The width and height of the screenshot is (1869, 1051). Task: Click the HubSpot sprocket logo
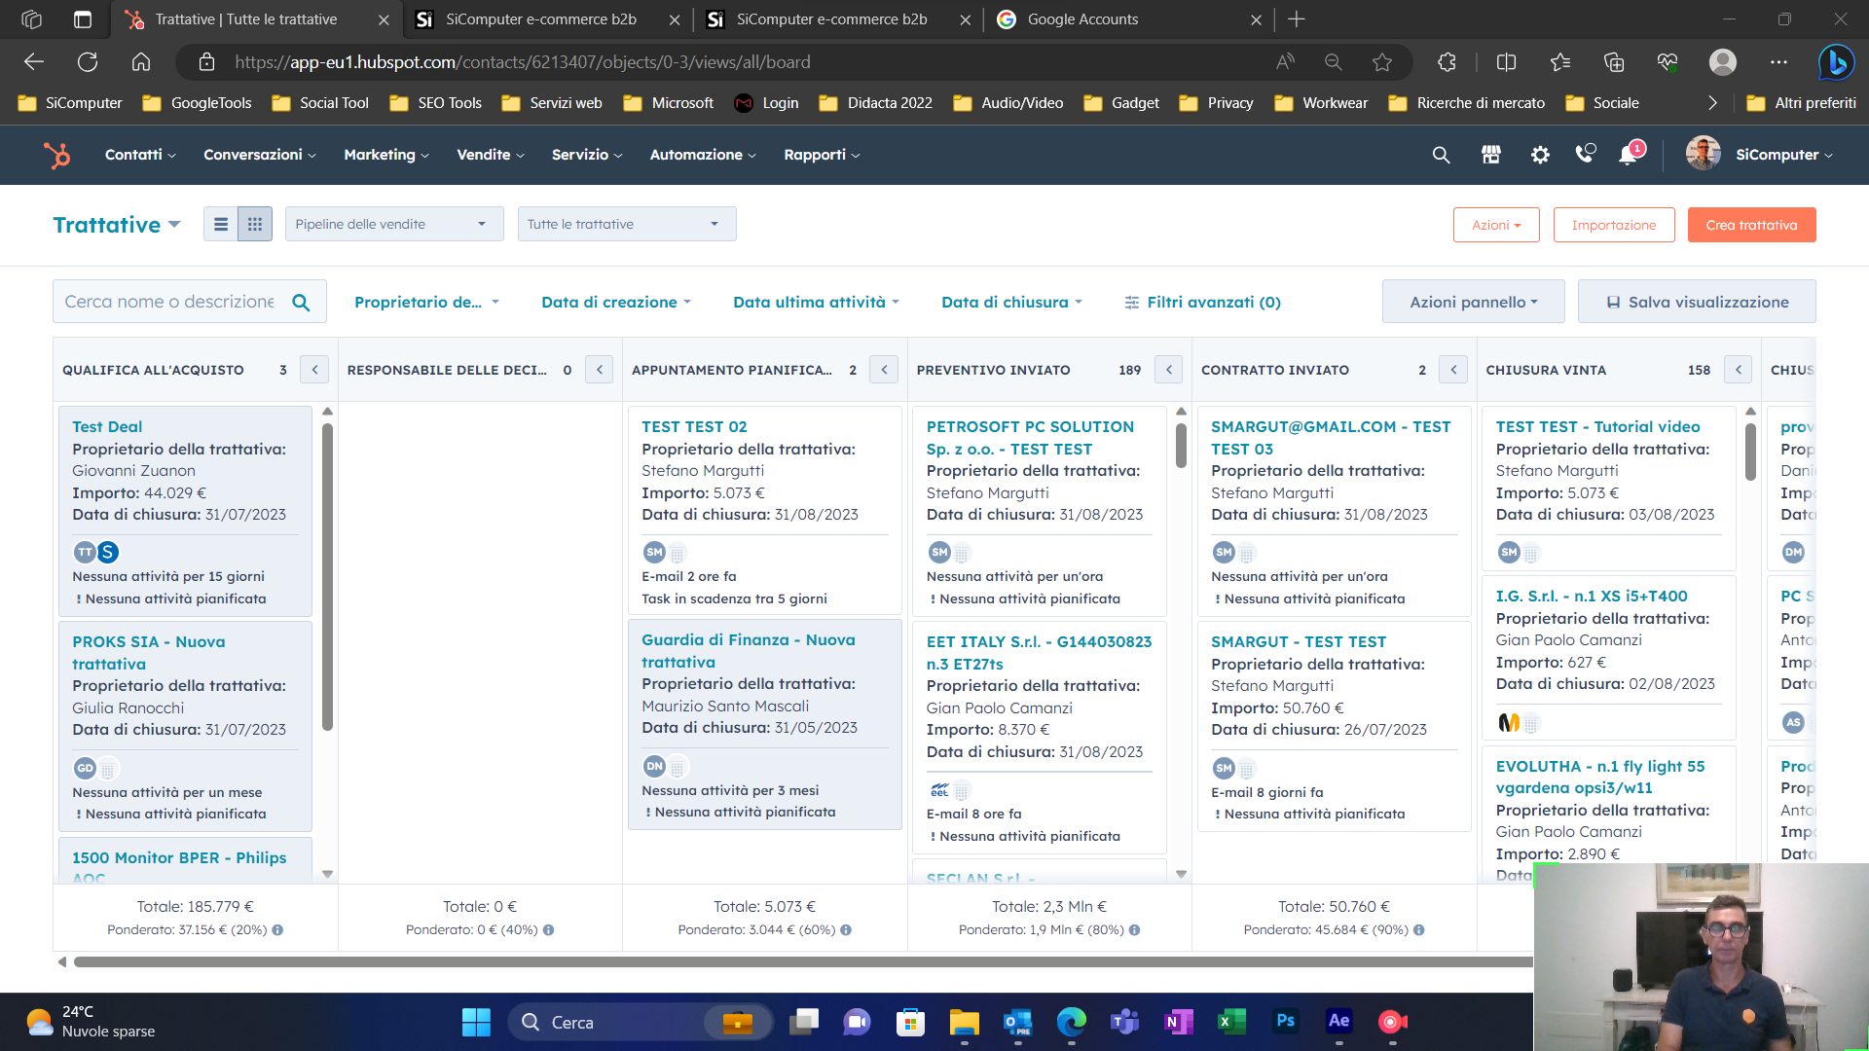[56, 155]
